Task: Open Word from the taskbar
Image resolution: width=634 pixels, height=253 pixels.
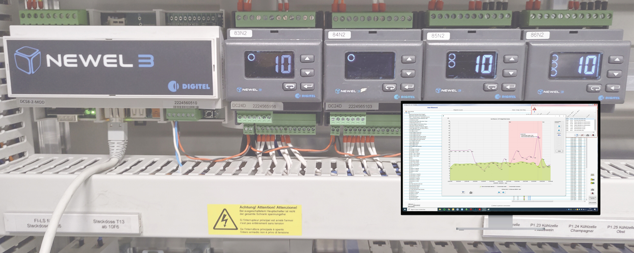Action: point(458,210)
